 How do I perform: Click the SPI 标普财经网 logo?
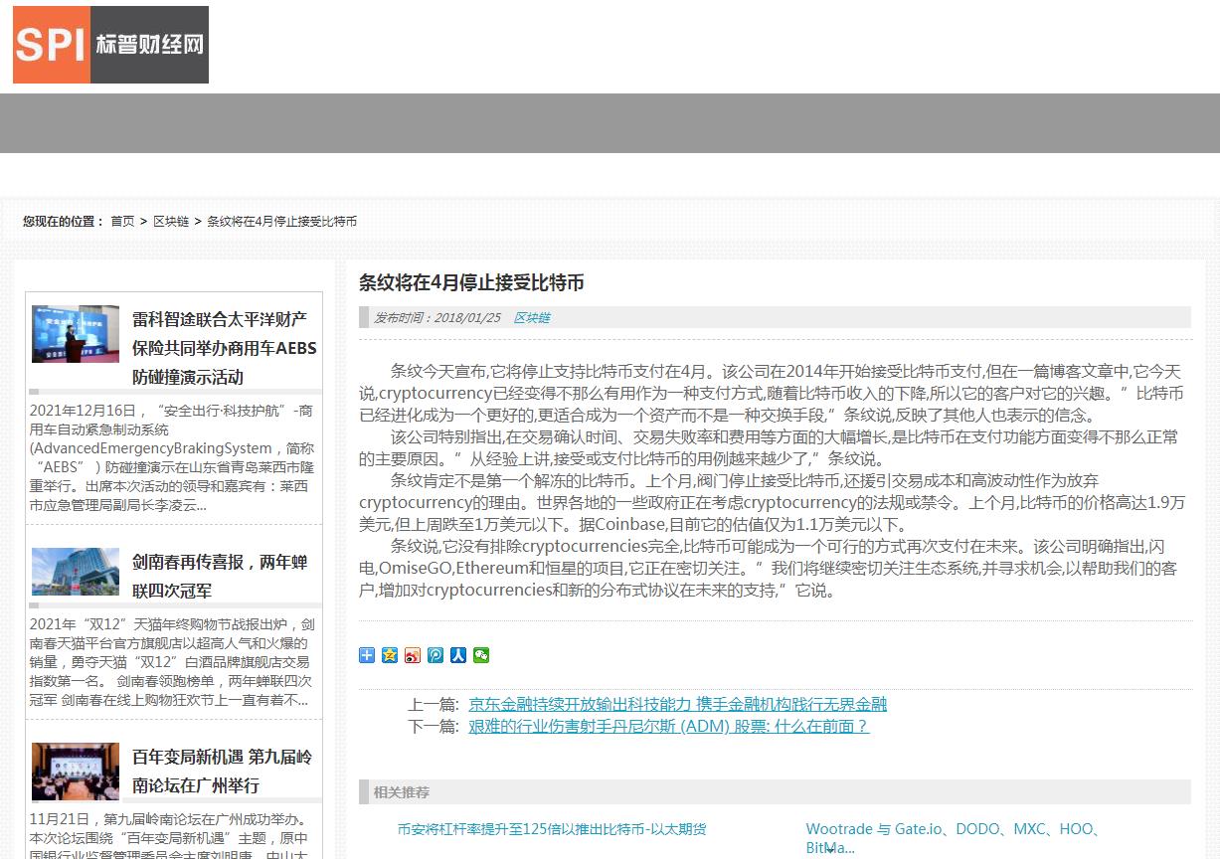pos(110,45)
